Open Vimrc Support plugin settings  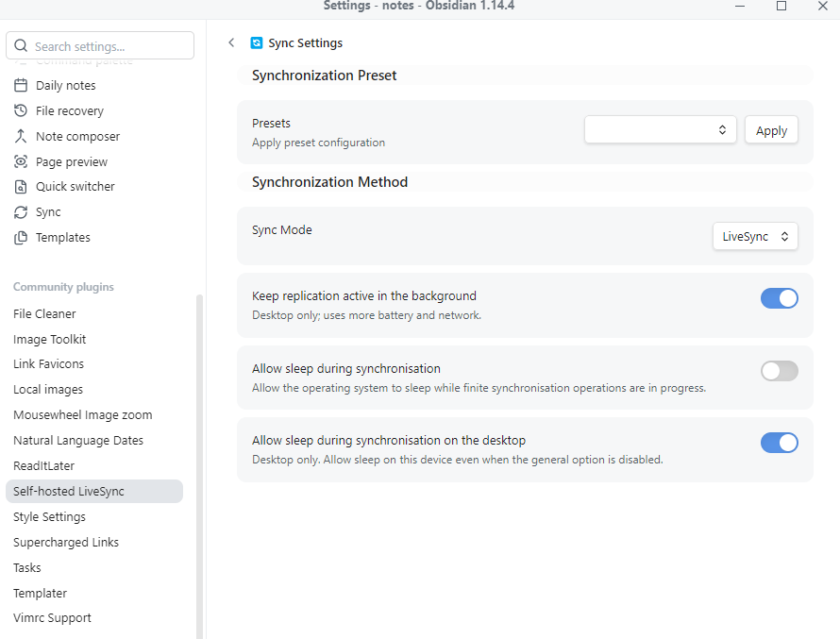tap(94, 618)
